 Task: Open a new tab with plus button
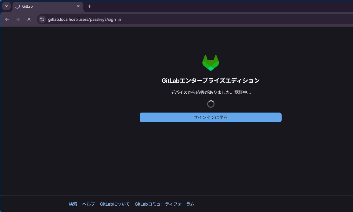tap(89, 6)
